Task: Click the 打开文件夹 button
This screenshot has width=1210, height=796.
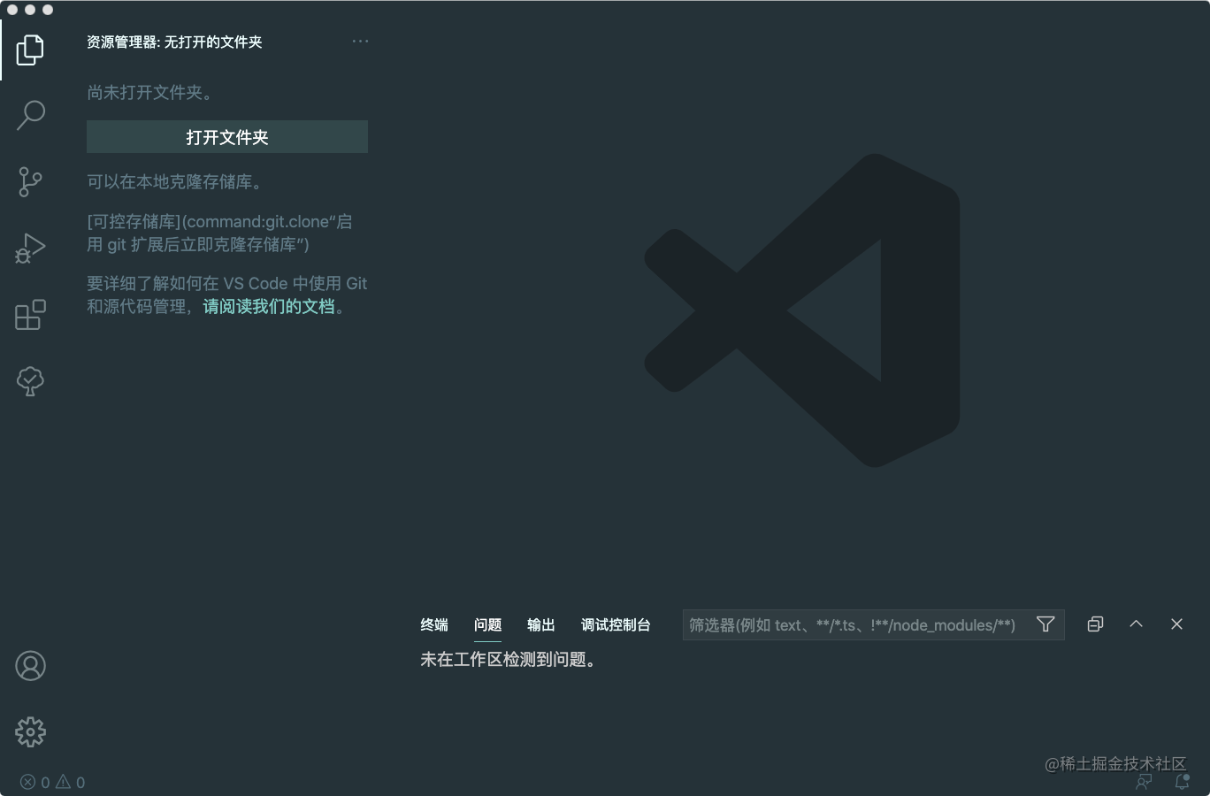Action: (227, 137)
